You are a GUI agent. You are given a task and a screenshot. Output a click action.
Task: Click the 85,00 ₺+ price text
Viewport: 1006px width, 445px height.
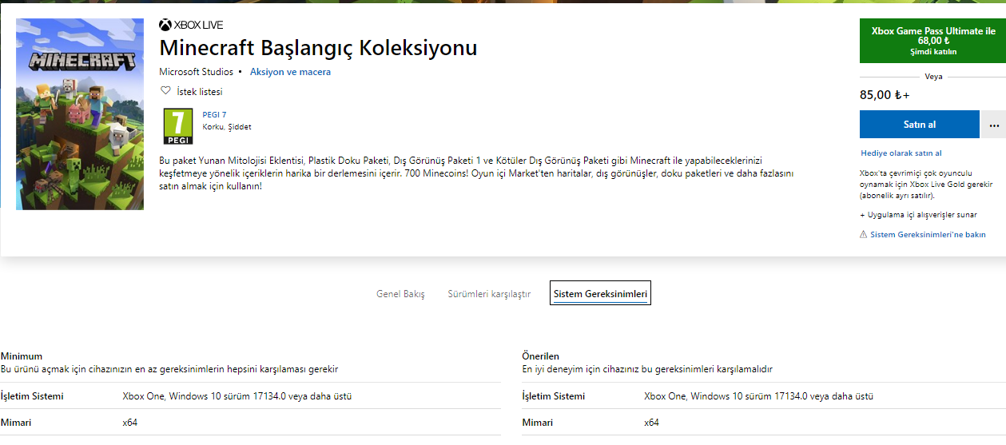coord(885,95)
